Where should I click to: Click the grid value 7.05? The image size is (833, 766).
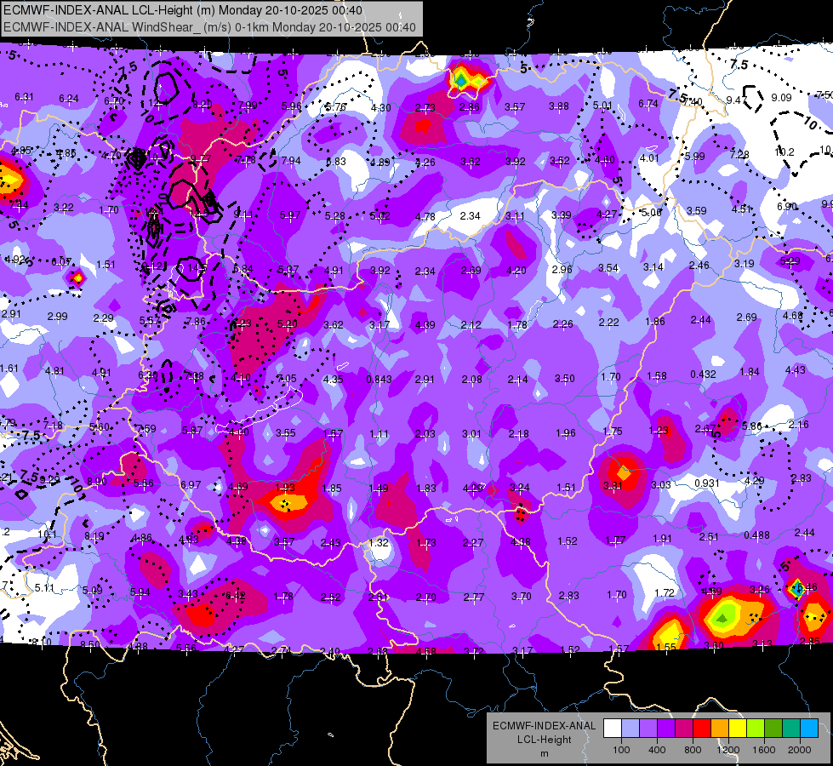(x=287, y=379)
